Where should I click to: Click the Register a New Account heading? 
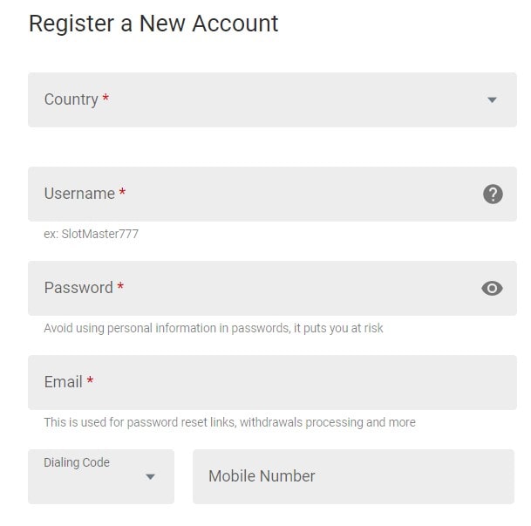click(153, 24)
